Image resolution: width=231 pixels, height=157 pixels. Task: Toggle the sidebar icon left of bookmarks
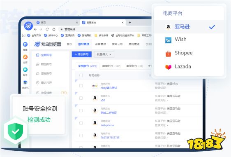23,35
